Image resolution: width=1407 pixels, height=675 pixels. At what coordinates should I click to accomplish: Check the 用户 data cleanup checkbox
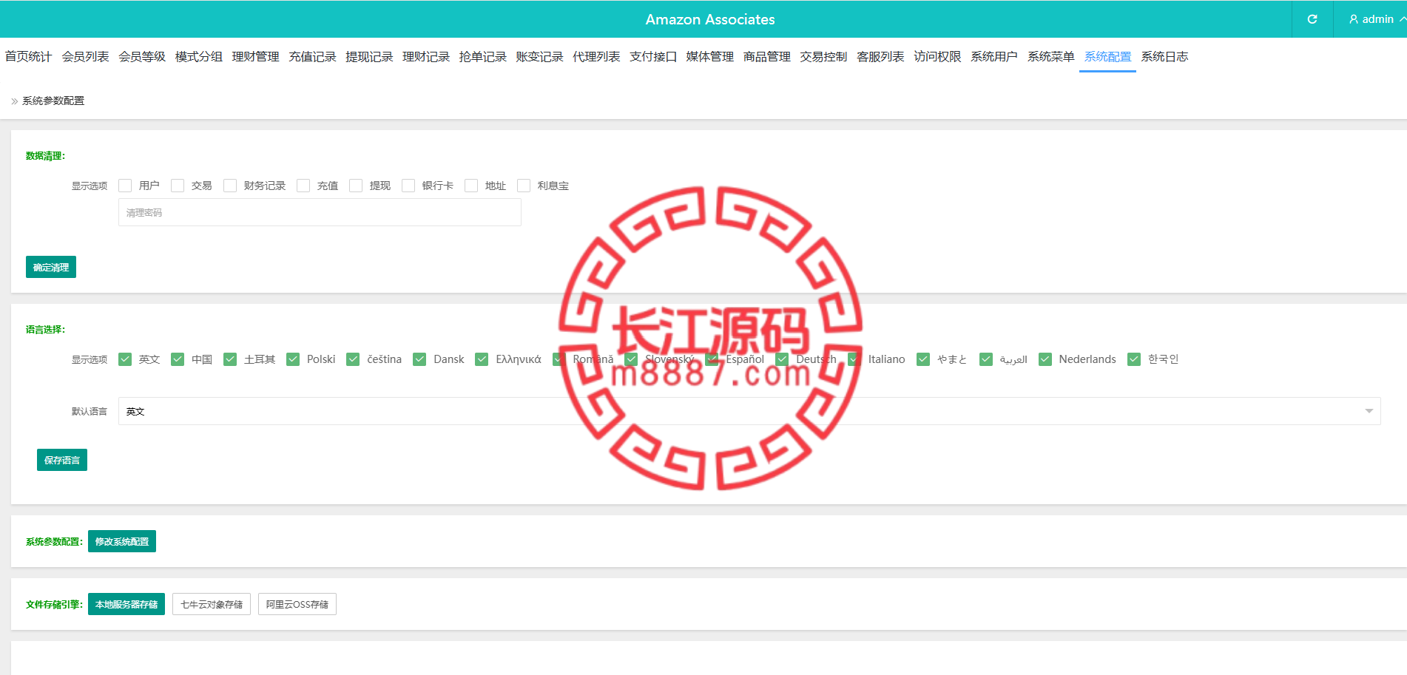[125, 186]
